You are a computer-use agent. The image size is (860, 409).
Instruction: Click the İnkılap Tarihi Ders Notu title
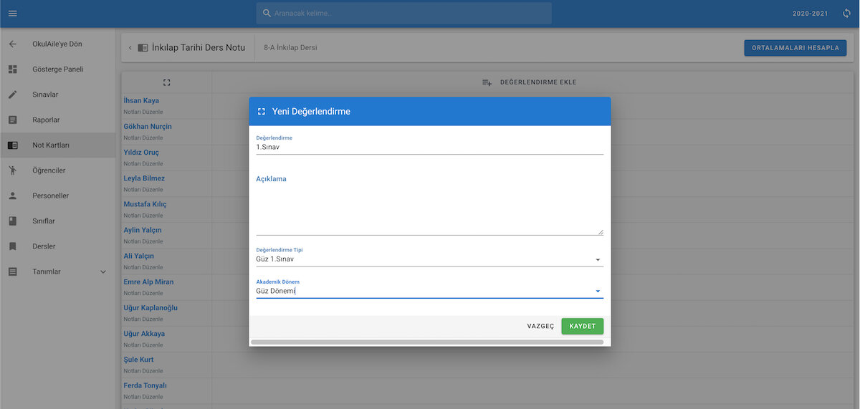click(x=199, y=48)
